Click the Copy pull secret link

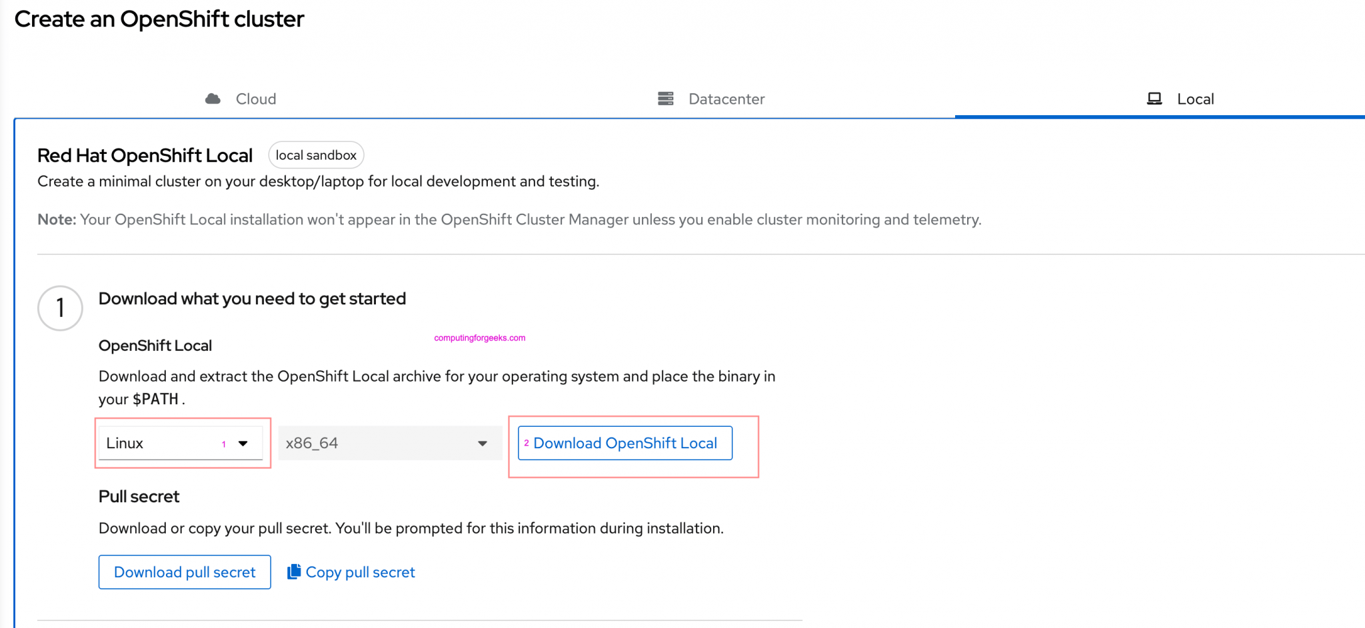tap(360, 572)
